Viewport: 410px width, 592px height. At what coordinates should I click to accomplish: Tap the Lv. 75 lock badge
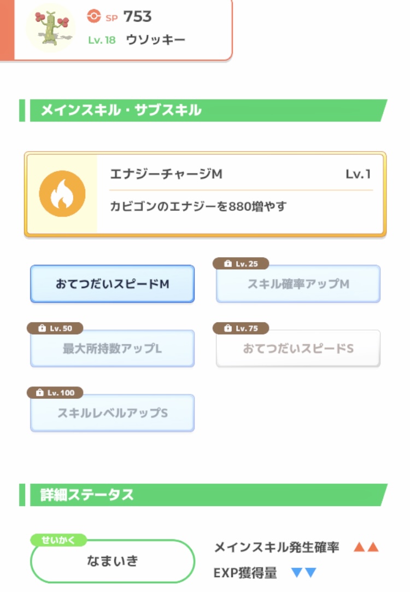tap(241, 328)
